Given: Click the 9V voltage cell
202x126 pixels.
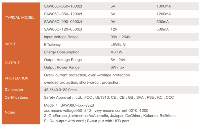Looking at the screenshot, I should 113,22.
